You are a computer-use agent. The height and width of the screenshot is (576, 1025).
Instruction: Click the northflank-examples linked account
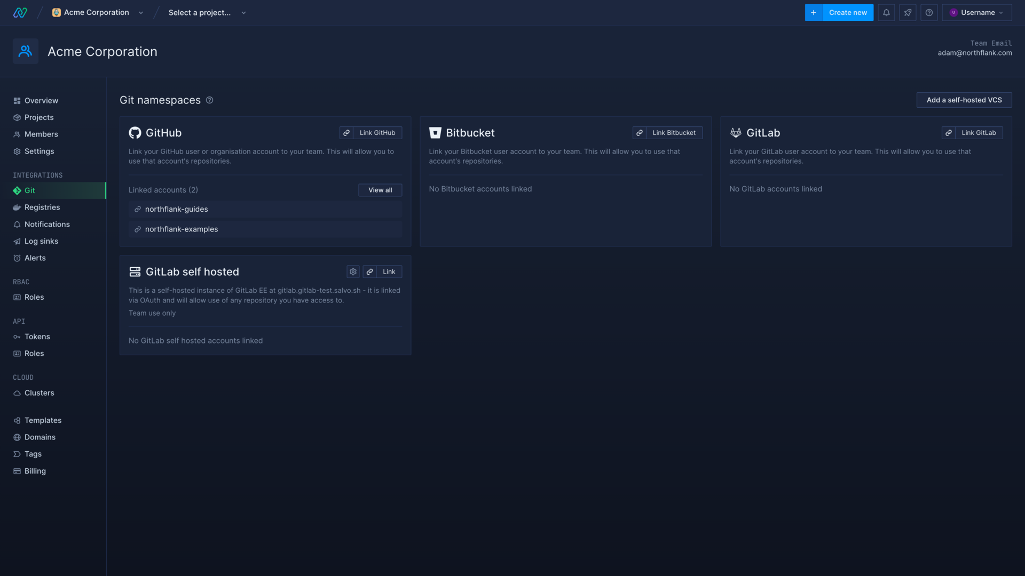pos(182,229)
